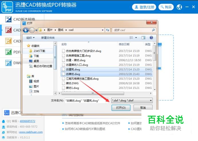Click the 取消 cancel button
The image size is (198, 141).
143,108
